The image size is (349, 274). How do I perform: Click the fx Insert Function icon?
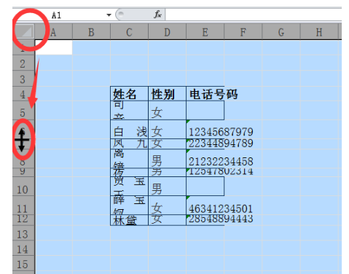tap(157, 15)
